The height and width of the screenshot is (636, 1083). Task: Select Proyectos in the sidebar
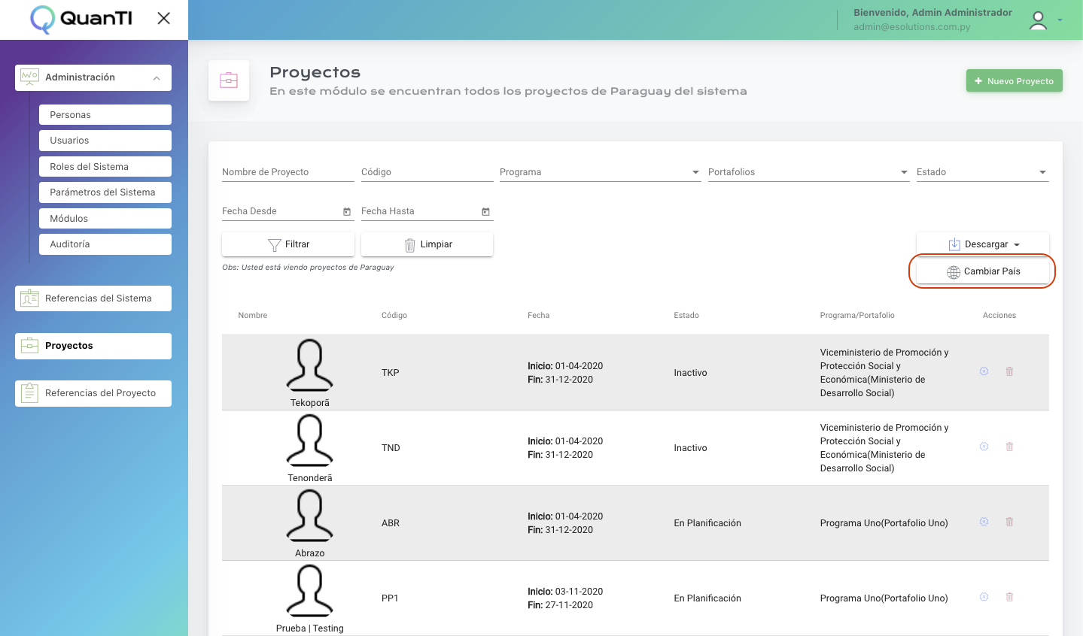point(93,346)
